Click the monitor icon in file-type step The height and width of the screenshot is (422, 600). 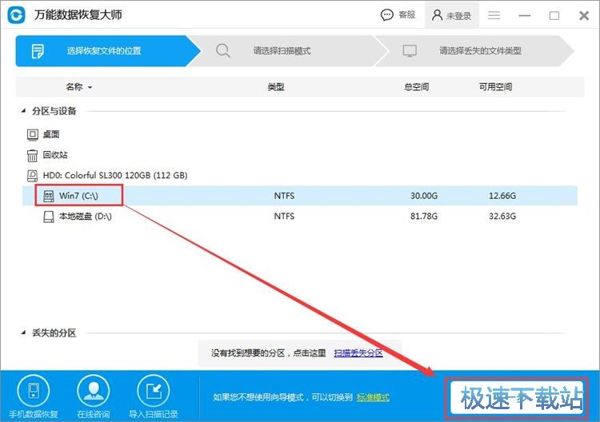point(410,51)
